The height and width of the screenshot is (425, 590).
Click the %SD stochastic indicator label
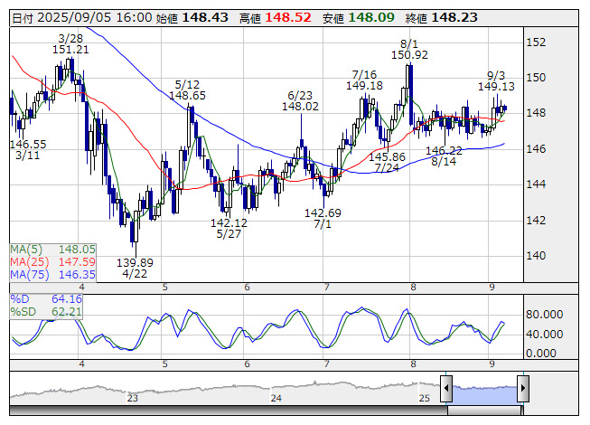[23, 311]
